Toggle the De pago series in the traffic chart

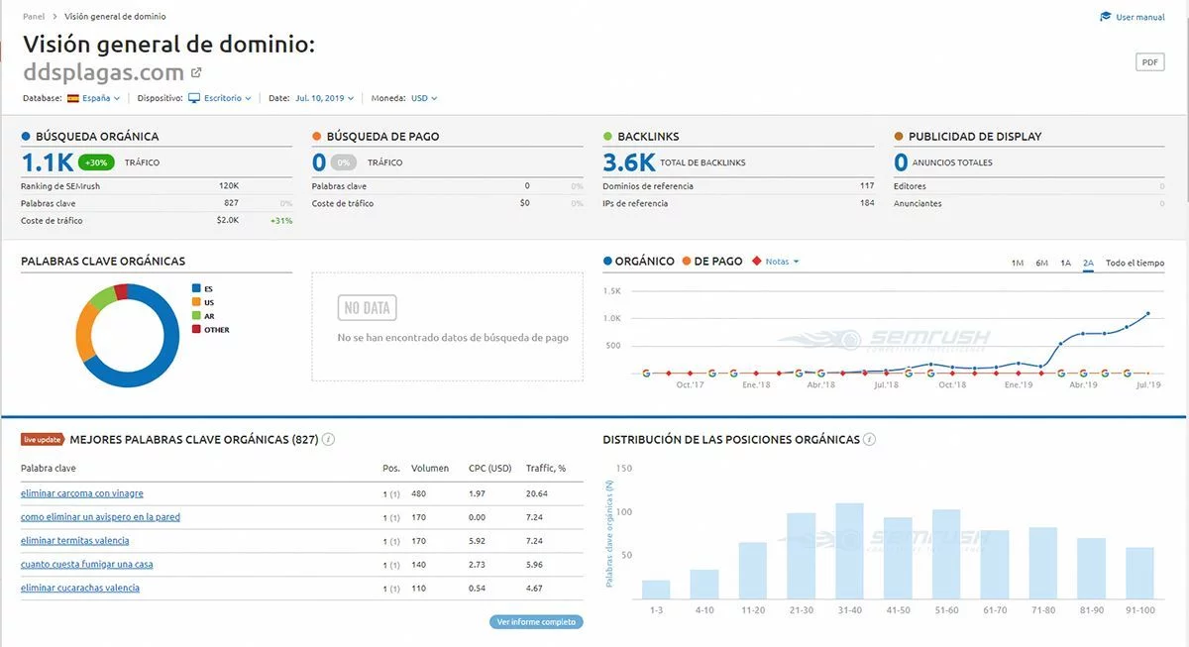(712, 262)
